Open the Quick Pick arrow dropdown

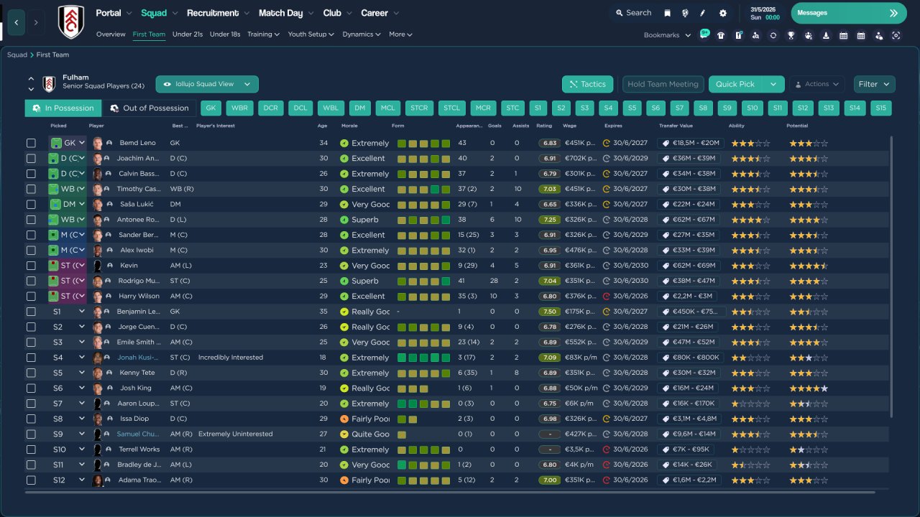tap(773, 84)
